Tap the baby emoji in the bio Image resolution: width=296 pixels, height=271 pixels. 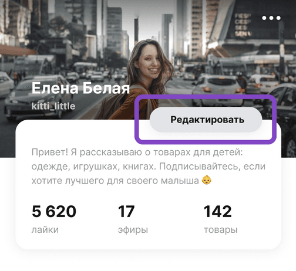pos(207,180)
